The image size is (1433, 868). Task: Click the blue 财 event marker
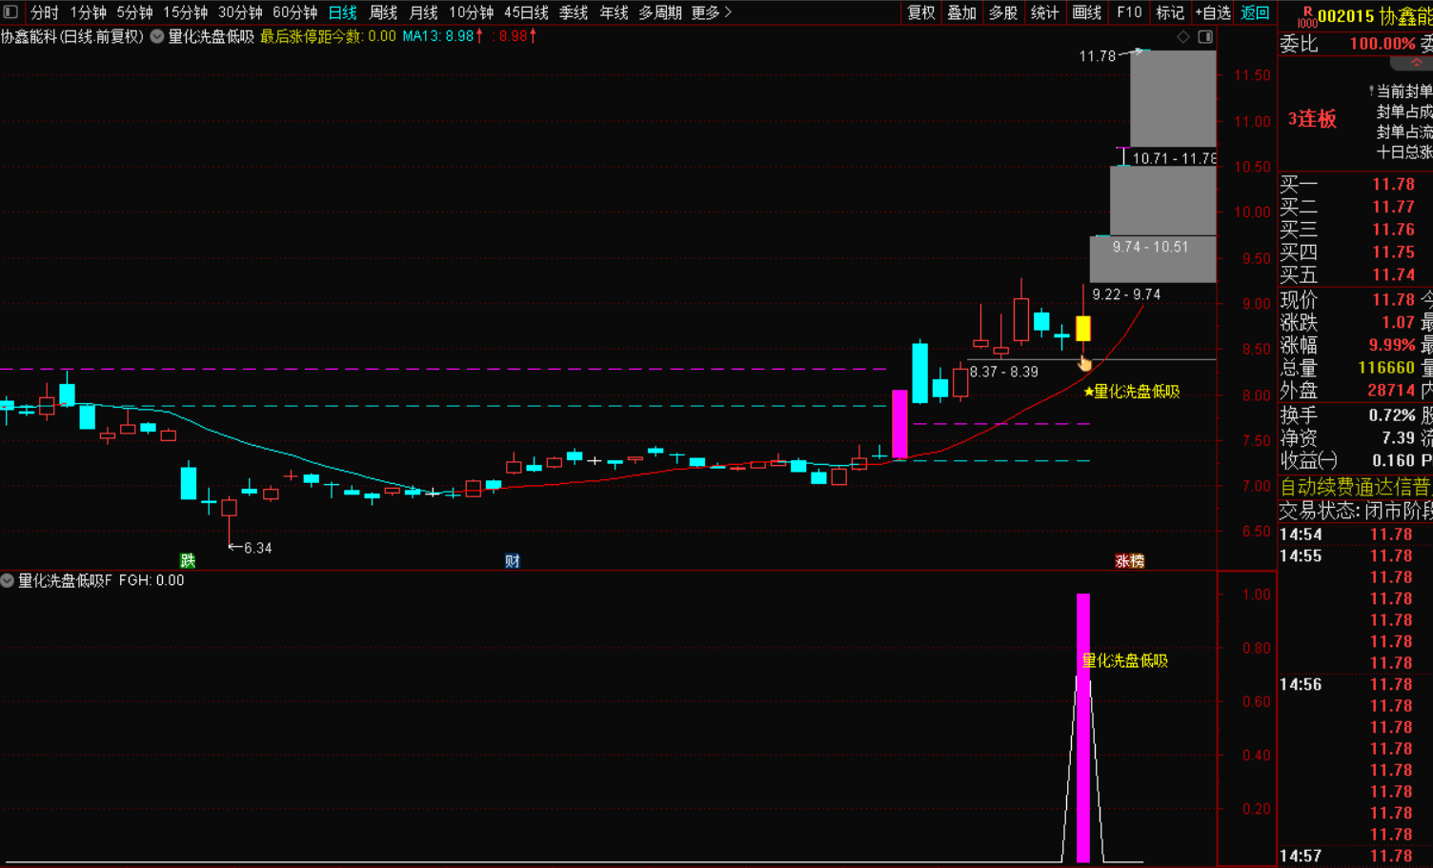tap(513, 560)
